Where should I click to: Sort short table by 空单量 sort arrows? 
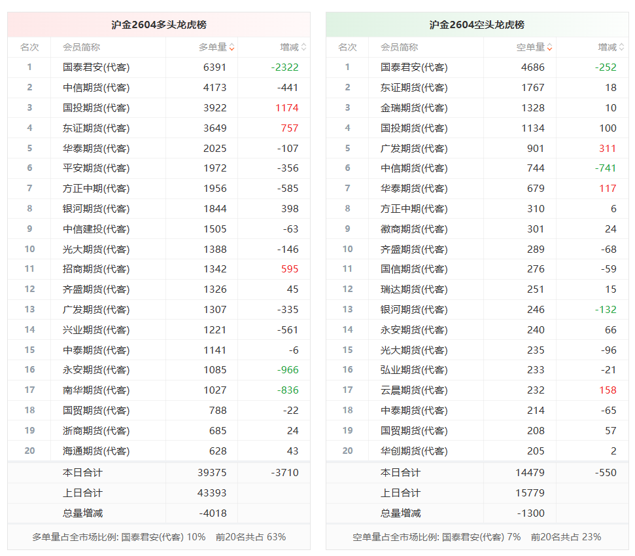click(549, 47)
